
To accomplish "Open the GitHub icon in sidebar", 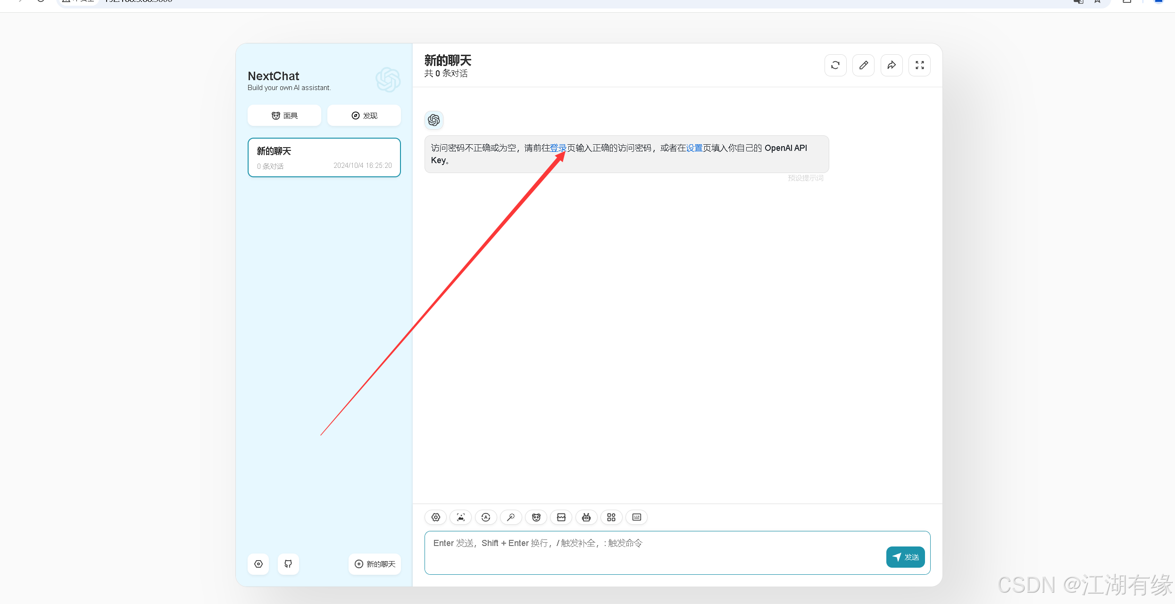I will (x=288, y=564).
